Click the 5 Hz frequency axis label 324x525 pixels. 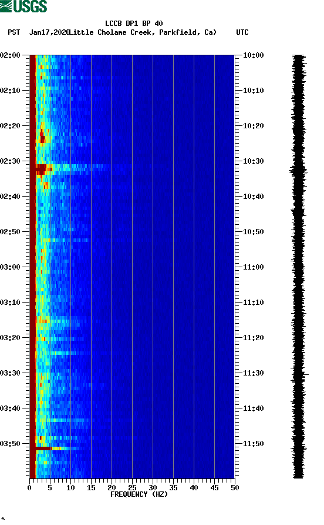(50, 488)
